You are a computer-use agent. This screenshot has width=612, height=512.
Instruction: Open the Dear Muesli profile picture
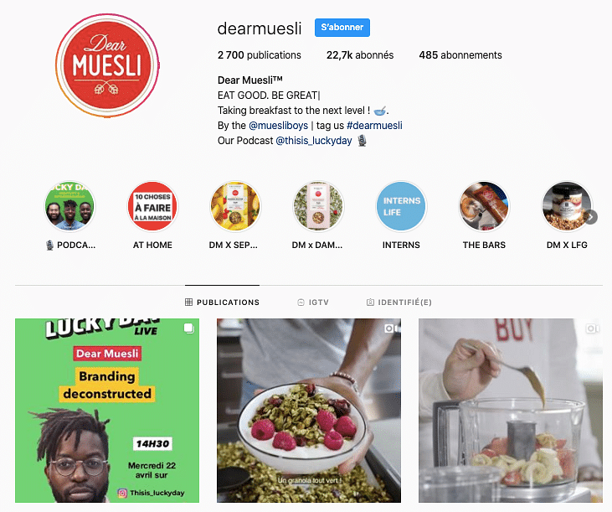click(107, 65)
